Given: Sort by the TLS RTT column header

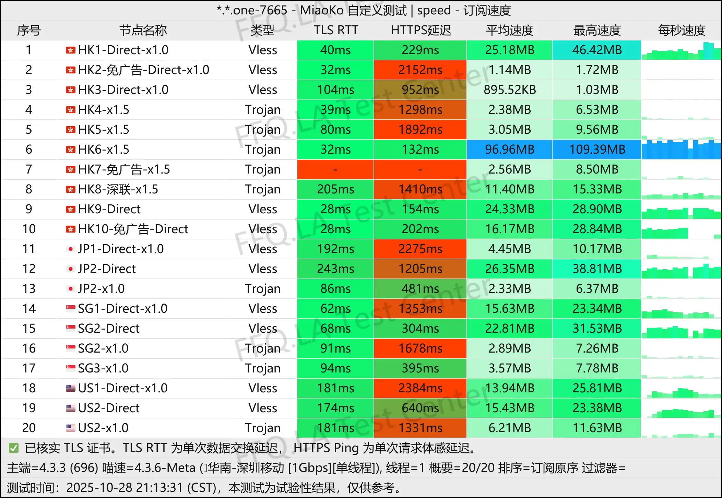Looking at the screenshot, I should 335,31.
